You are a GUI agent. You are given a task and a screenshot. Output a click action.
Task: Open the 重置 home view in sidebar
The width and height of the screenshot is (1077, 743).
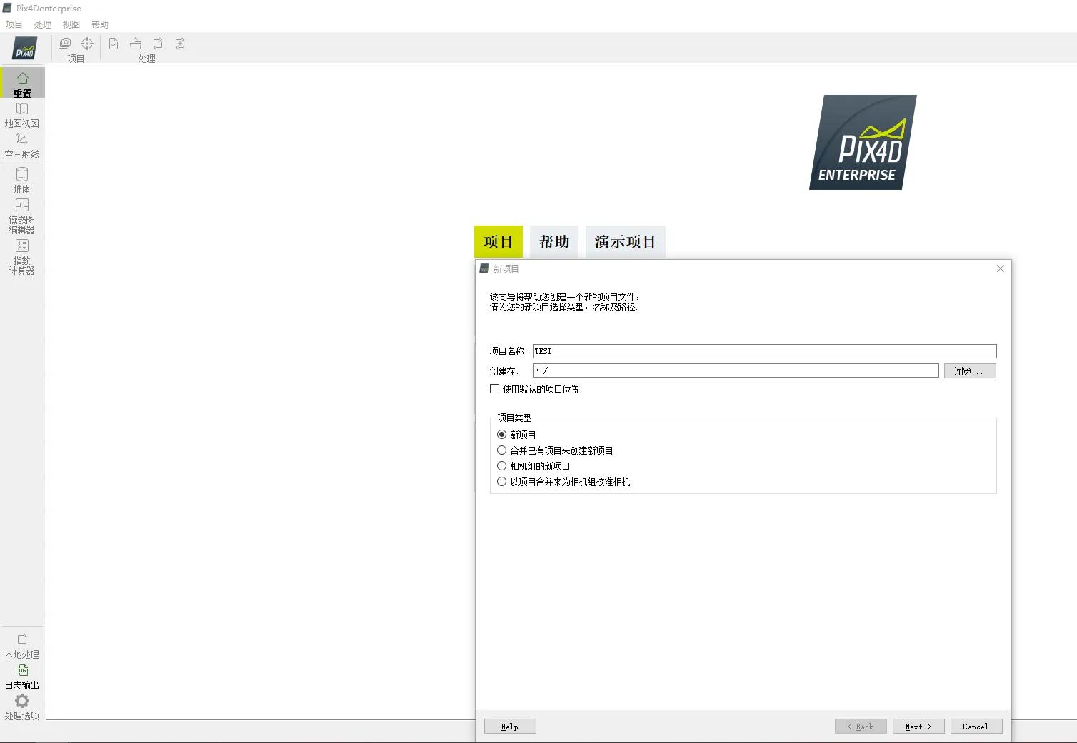22,84
